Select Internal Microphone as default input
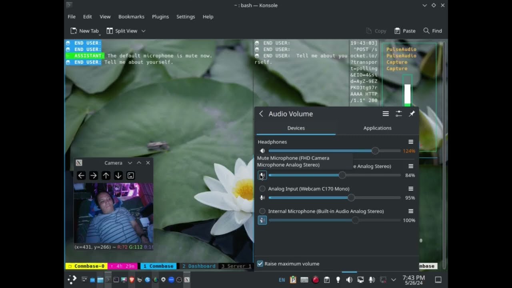The height and width of the screenshot is (288, 512). click(x=262, y=211)
